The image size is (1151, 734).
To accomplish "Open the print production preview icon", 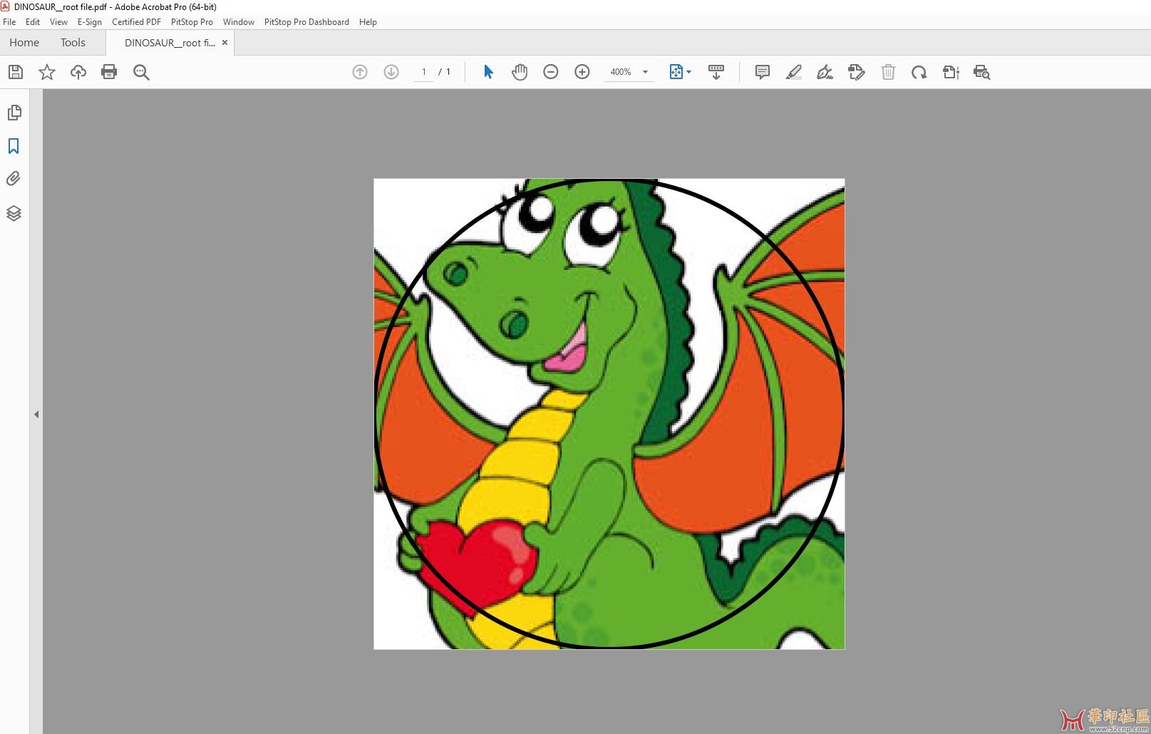I will point(982,72).
